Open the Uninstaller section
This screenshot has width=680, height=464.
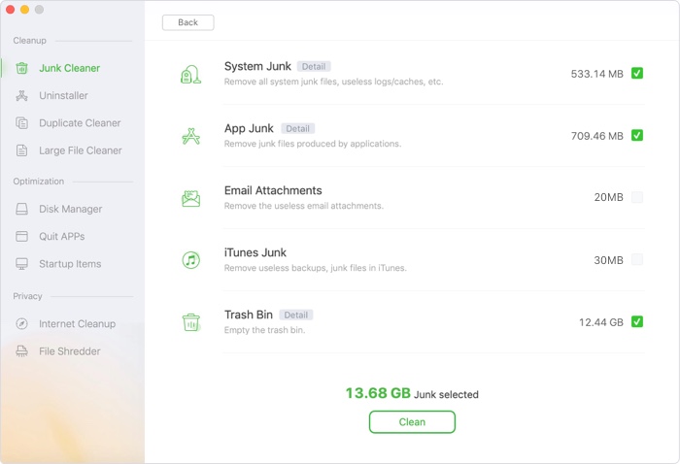63,95
